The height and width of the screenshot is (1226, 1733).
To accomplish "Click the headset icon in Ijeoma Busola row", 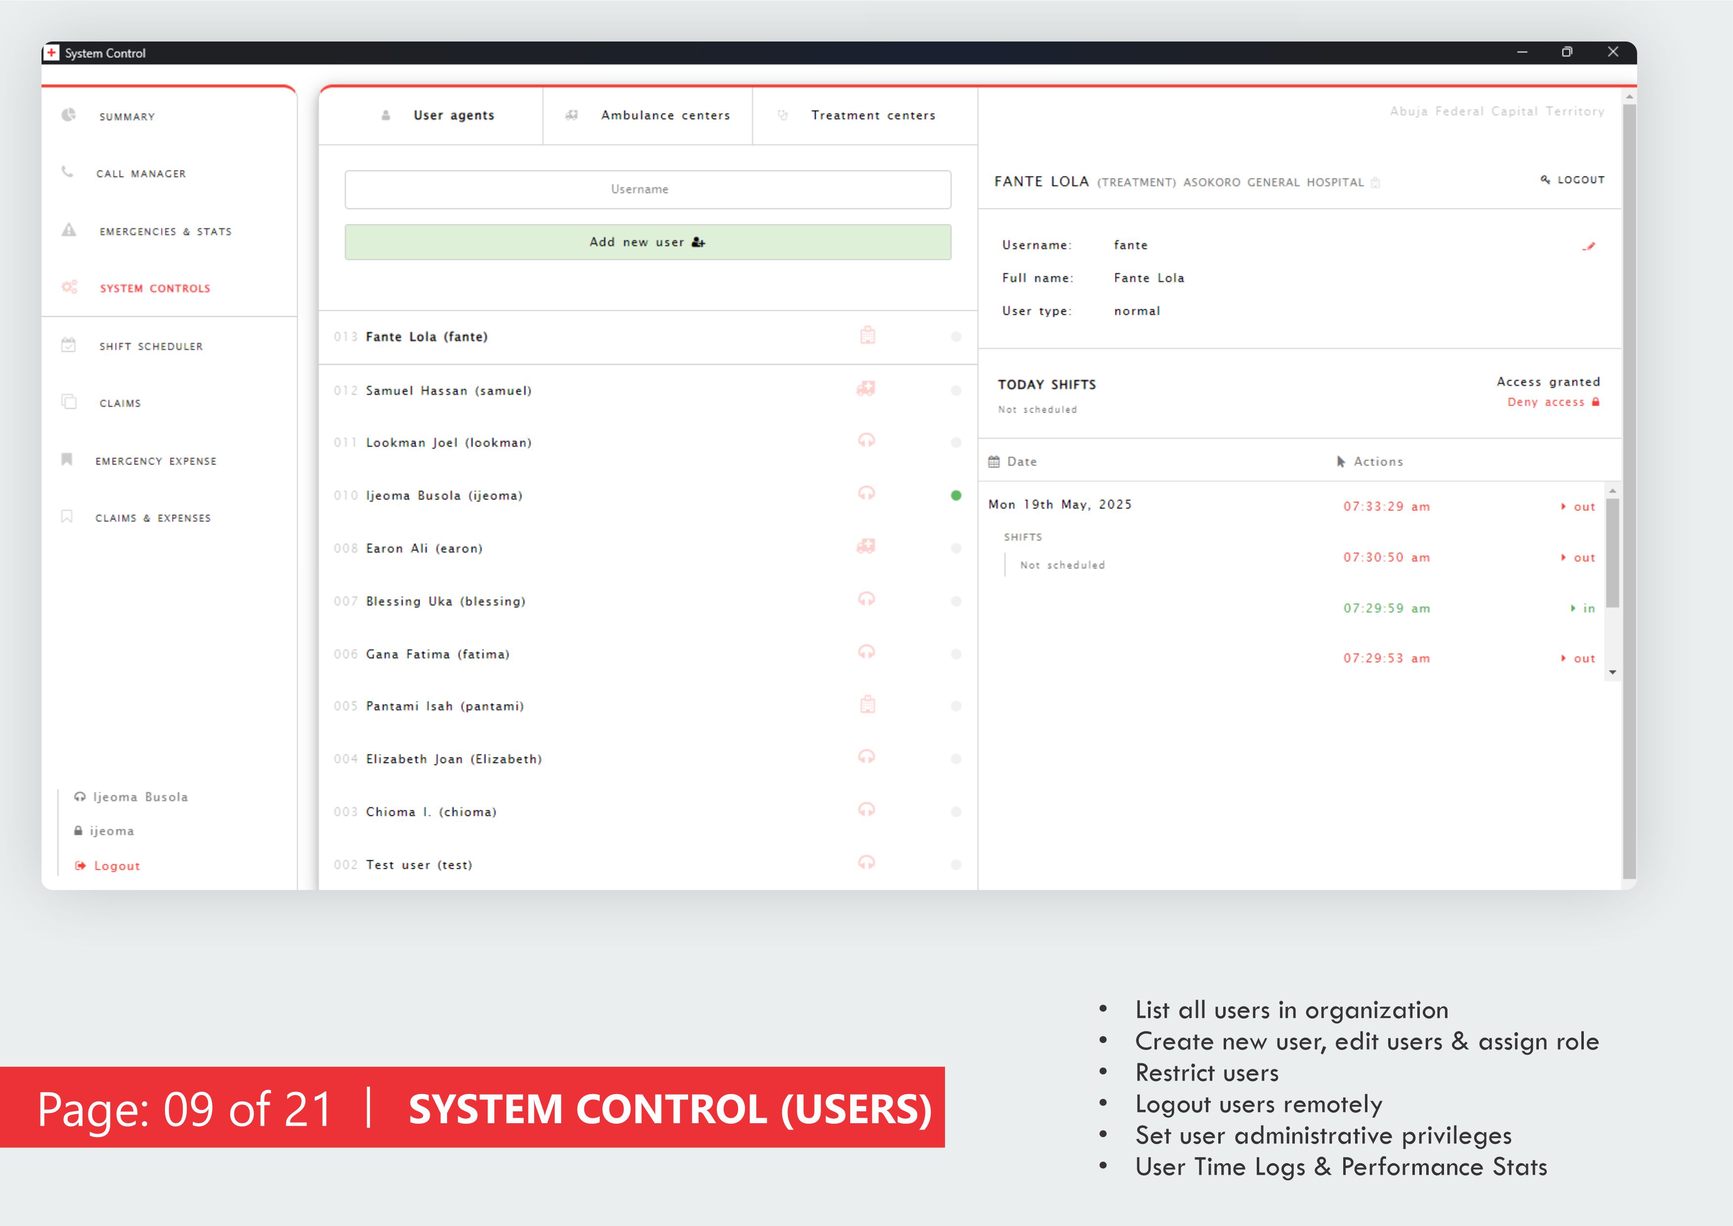I will (x=866, y=493).
